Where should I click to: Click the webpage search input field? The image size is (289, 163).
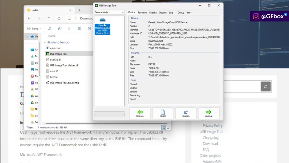(242, 86)
